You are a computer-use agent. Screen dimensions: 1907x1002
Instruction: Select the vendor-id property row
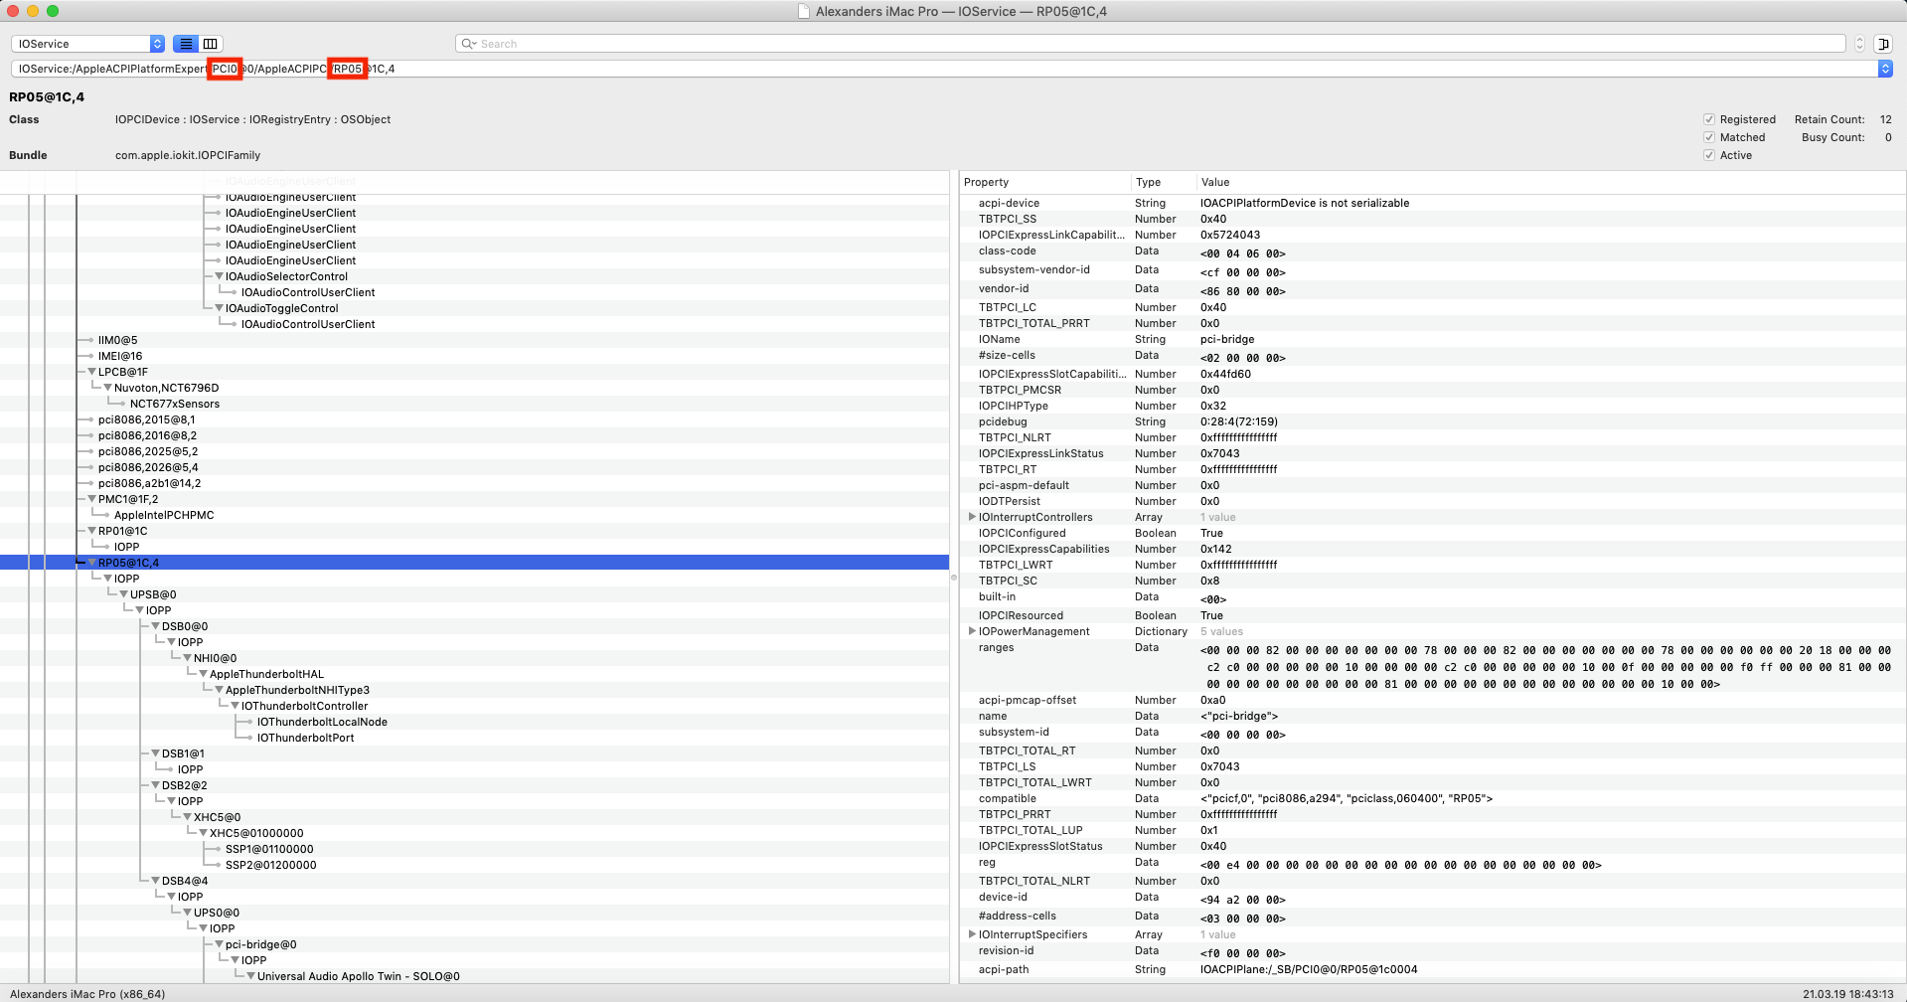tap(1433, 289)
